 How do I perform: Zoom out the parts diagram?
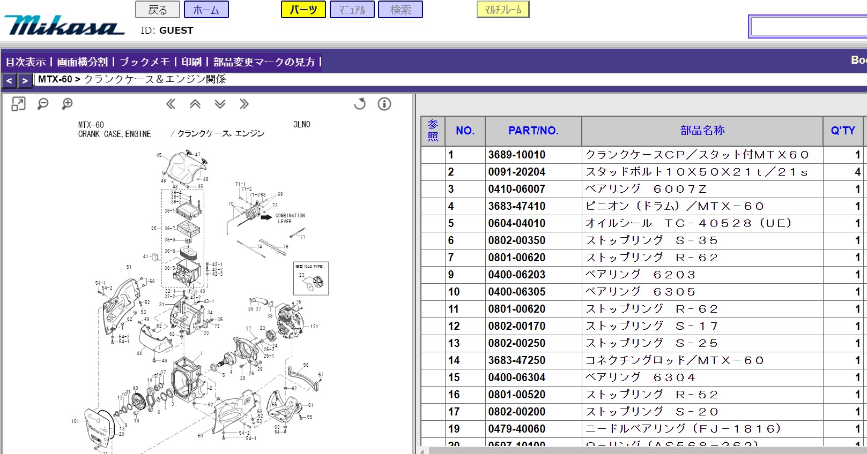(x=43, y=104)
